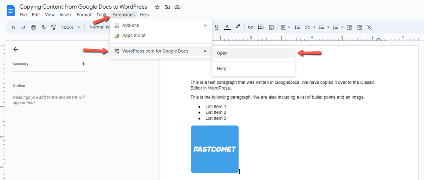Open the Tools menu
The height and width of the screenshot is (180, 424).
point(102,14)
